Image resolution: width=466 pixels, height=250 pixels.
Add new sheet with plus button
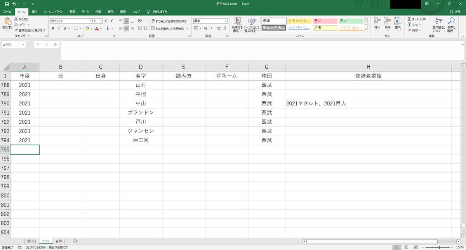point(75,241)
